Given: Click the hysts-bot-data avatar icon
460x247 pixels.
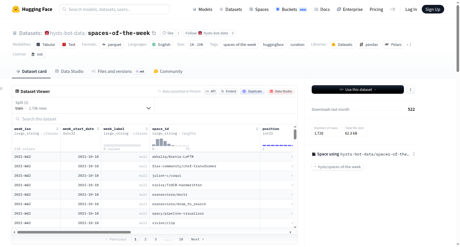Looking at the screenshot, I should tap(47, 33).
